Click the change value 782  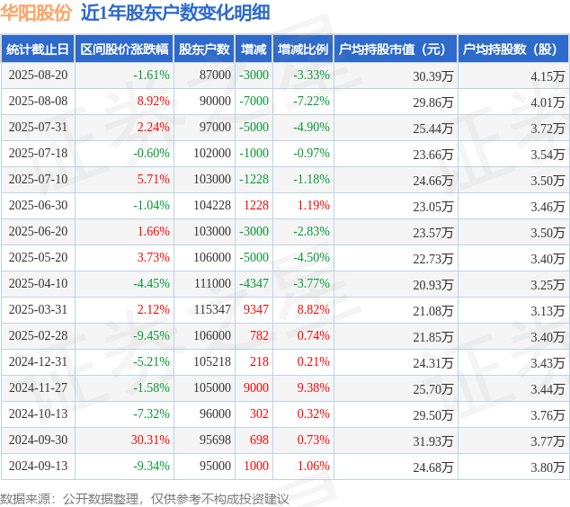pos(259,335)
